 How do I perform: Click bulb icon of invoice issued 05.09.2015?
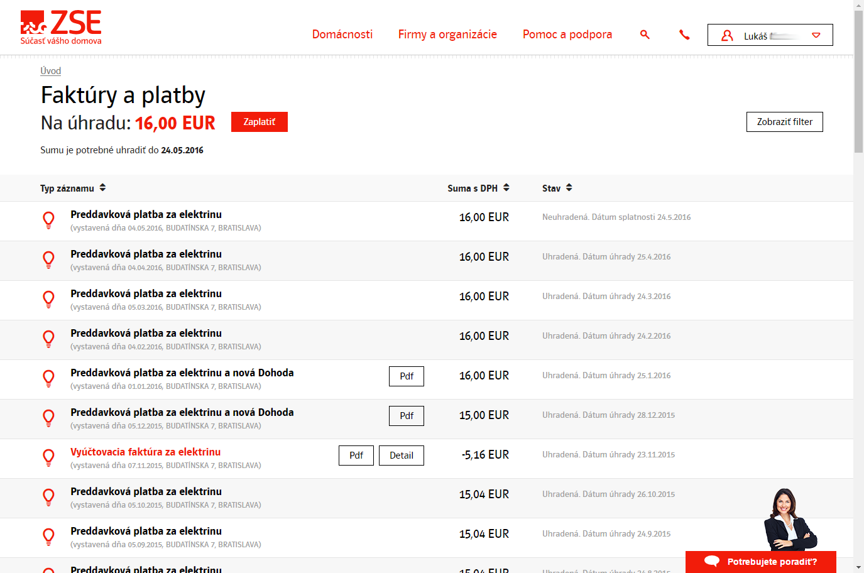tap(48, 537)
